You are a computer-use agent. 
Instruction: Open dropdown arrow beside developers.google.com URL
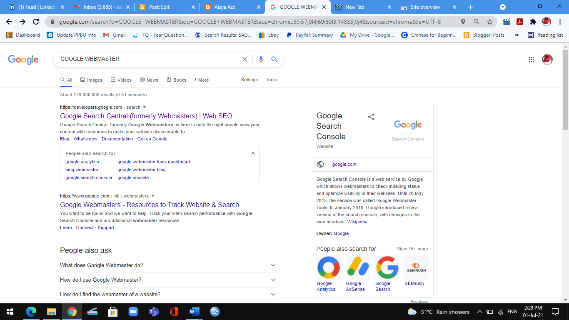(145, 107)
